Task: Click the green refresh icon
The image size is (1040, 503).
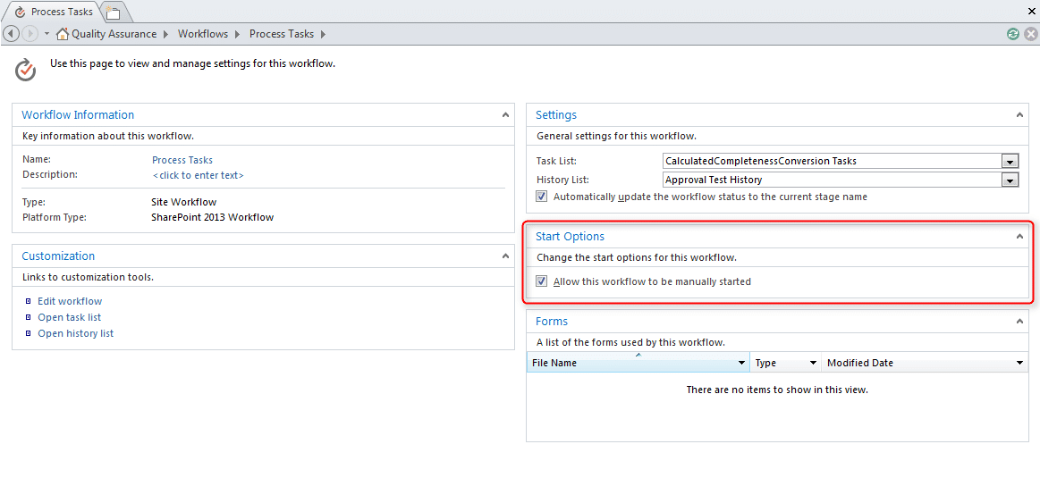Action: 1012,34
